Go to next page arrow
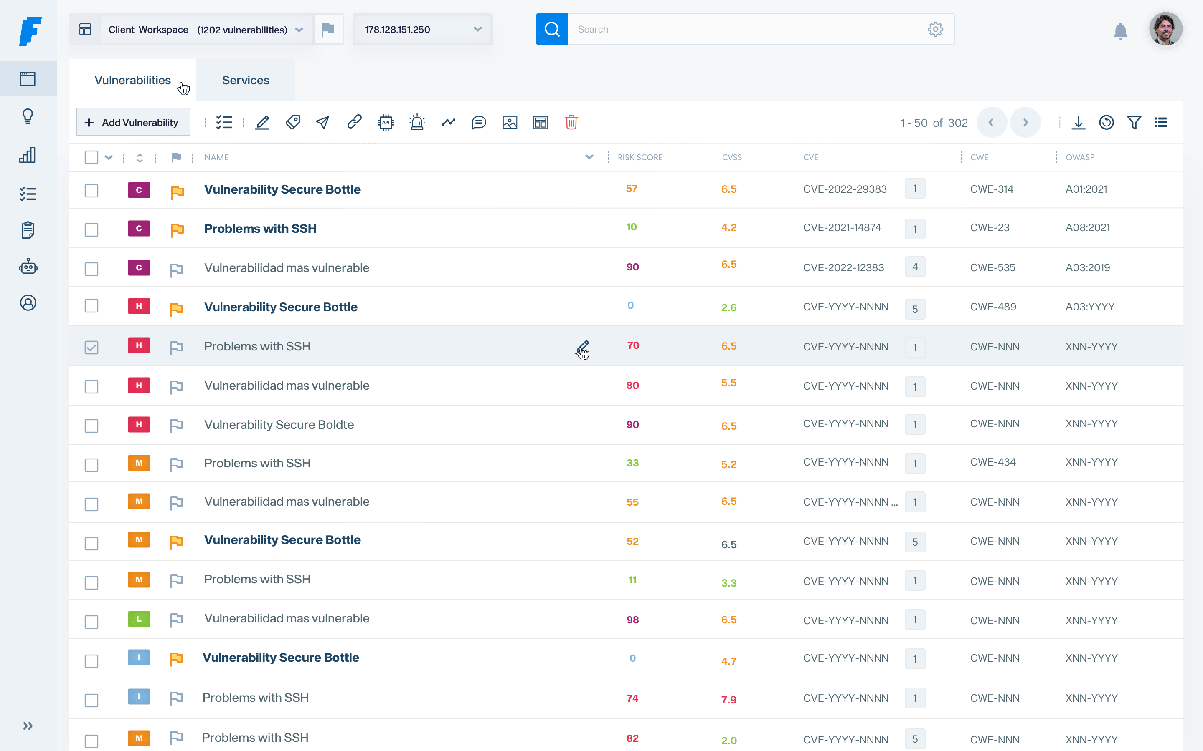 [1025, 122]
